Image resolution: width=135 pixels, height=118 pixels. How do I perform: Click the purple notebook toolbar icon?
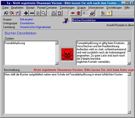pyautogui.click(x=59, y=13)
